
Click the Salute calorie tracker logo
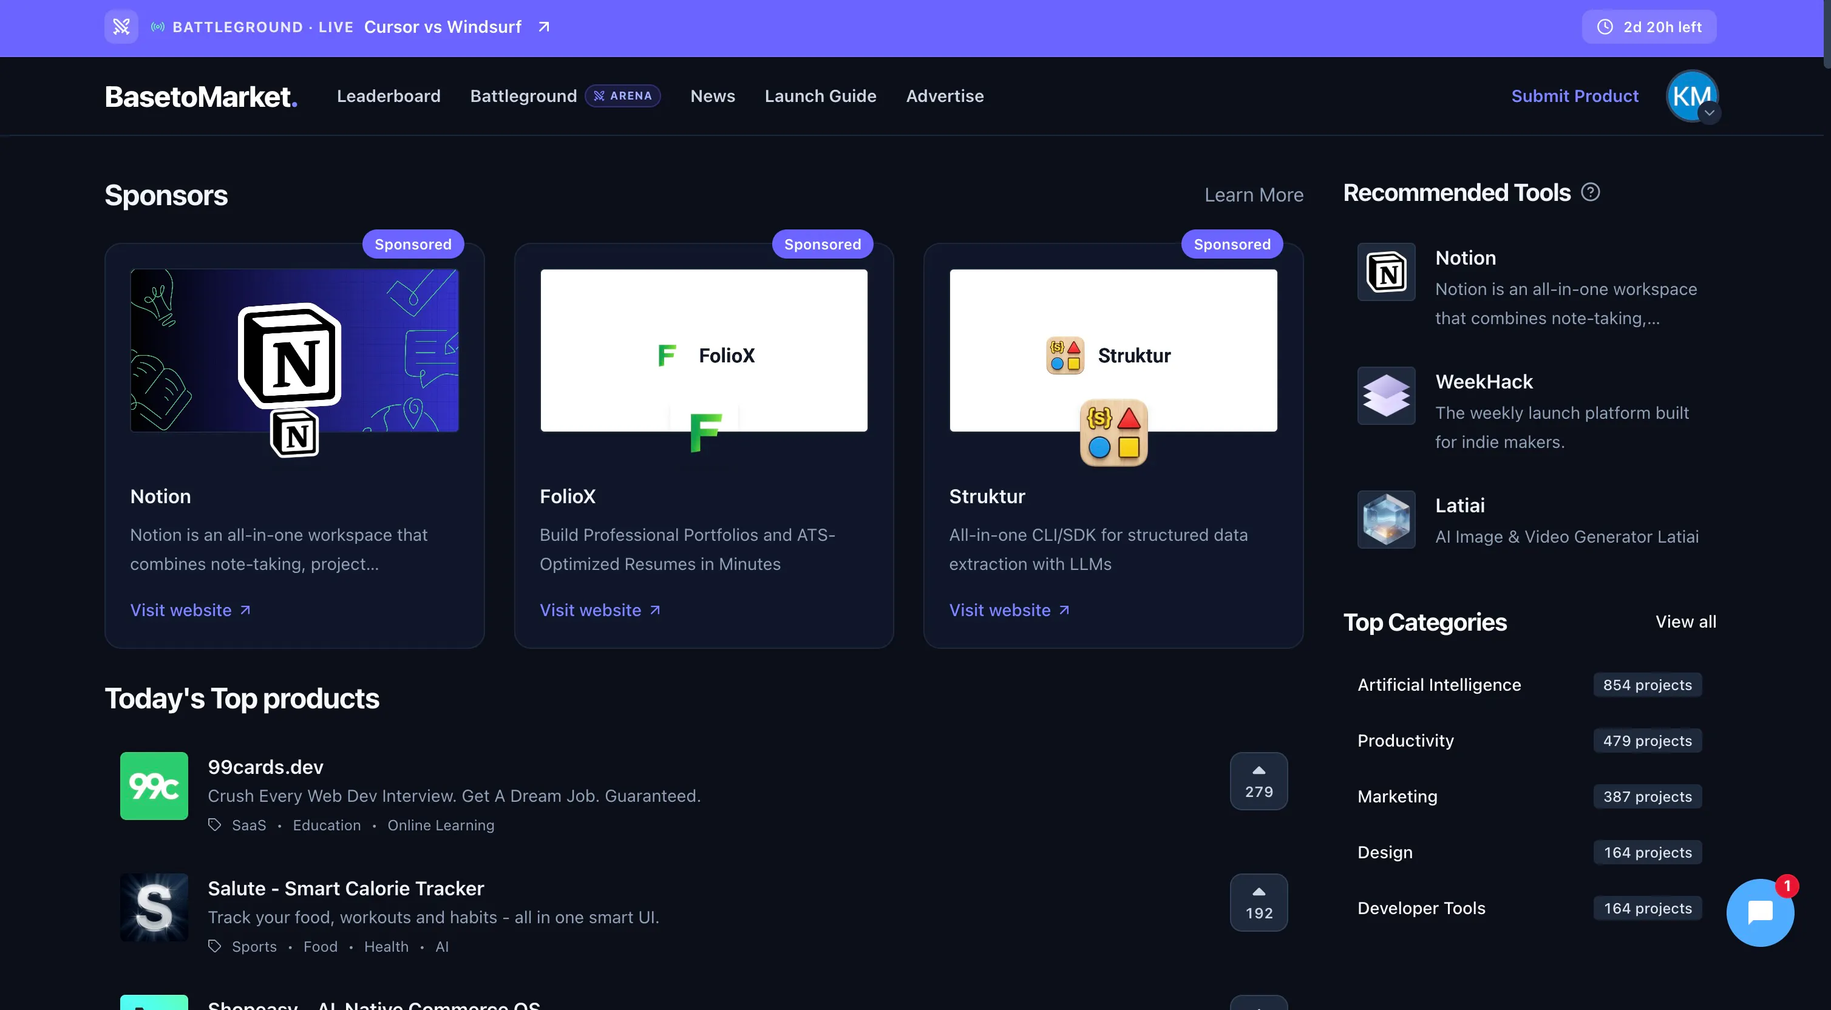click(x=154, y=907)
